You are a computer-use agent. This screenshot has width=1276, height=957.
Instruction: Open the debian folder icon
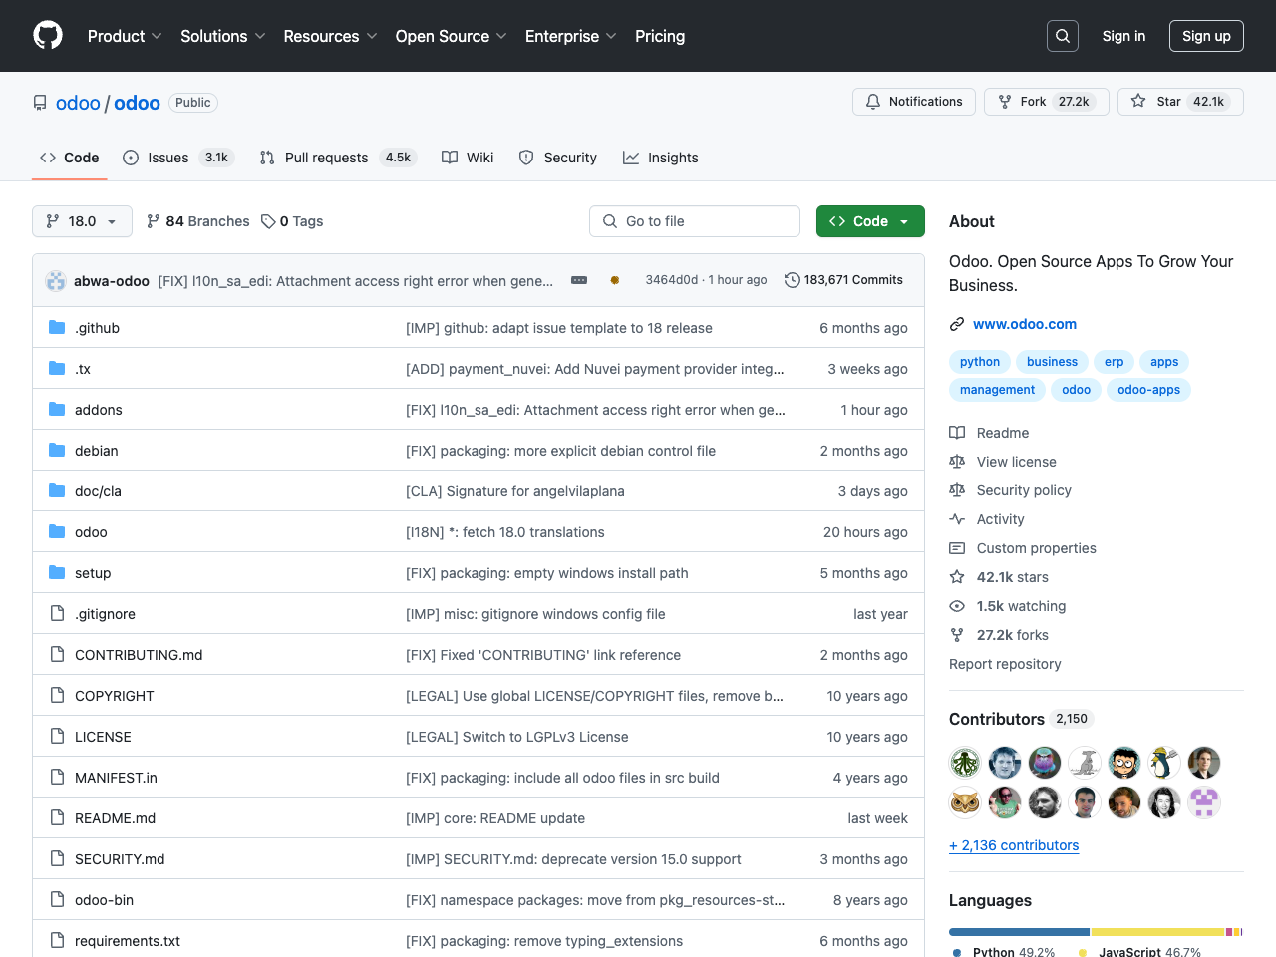click(x=57, y=451)
